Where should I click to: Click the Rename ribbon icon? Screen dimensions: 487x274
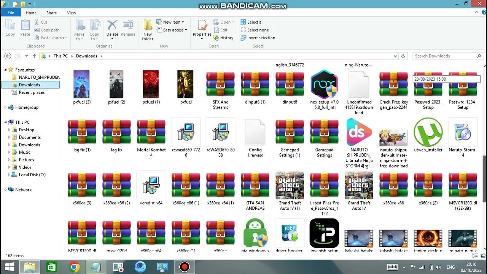pos(128,29)
